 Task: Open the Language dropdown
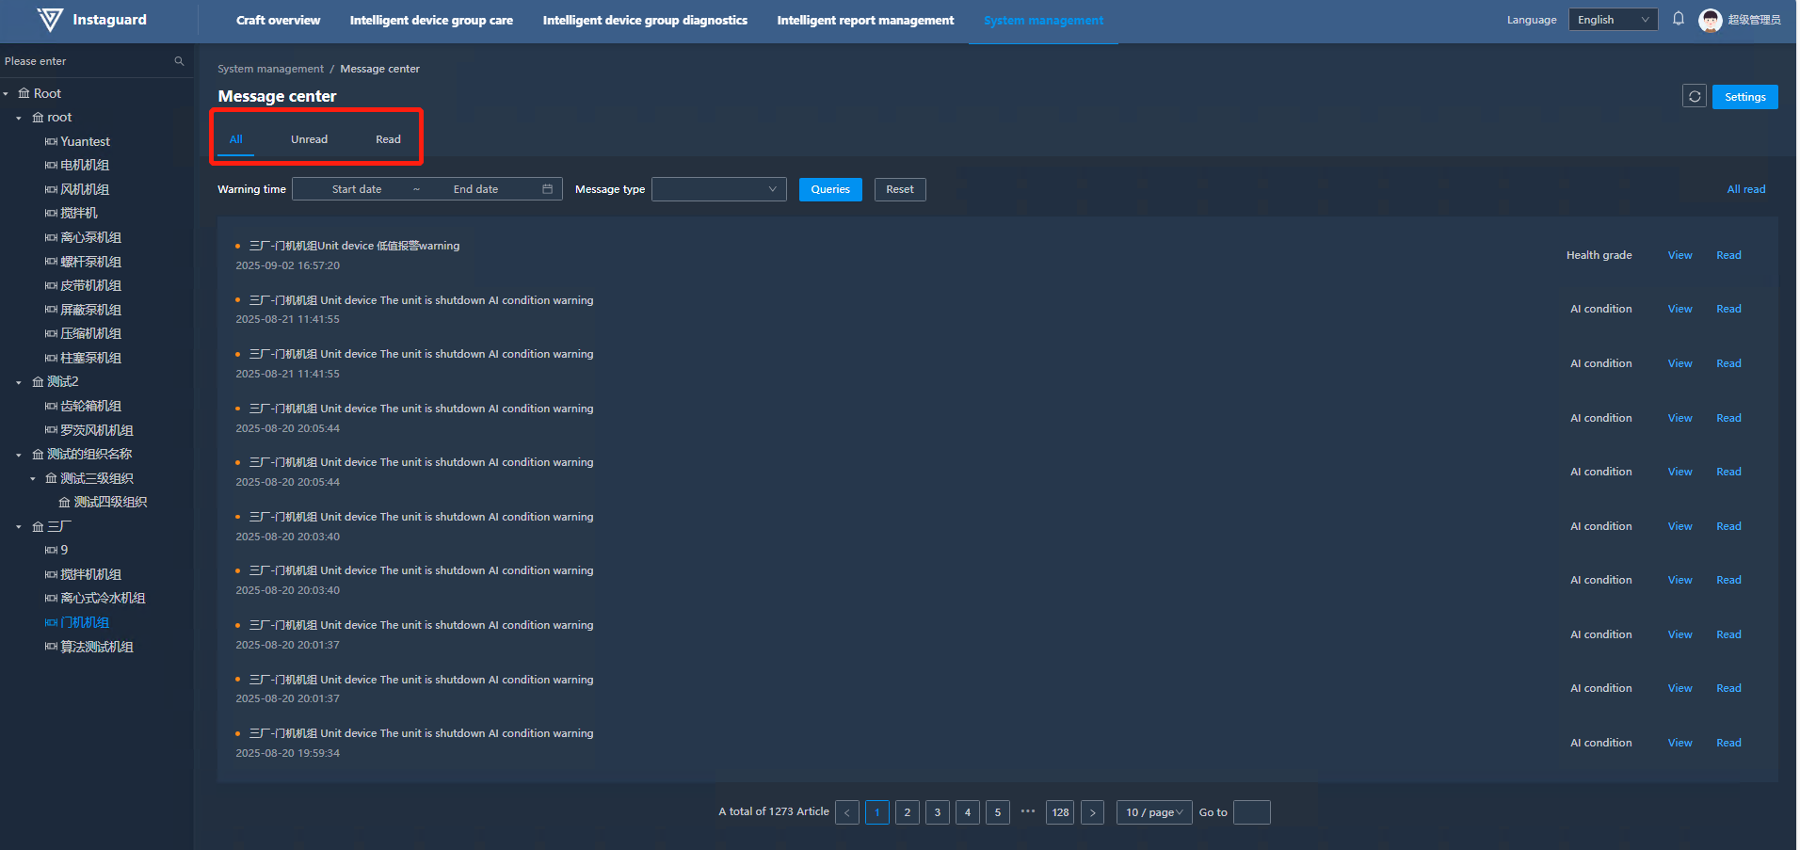(x=1613, y=20)
